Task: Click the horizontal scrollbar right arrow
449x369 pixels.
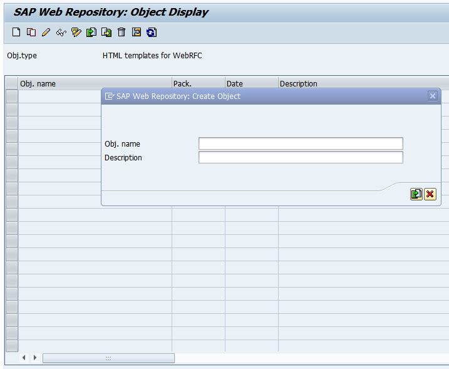Action: tap(35, 358)
